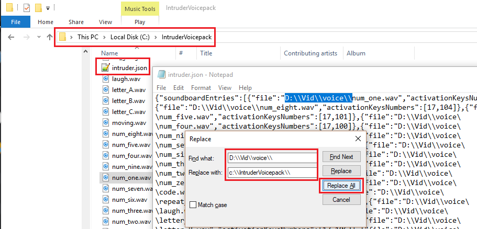Open the Play tab under Music Tools

(140, 22)
